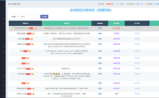The image size is (159, 98).
Task: Click shop name 心愿货源站
Action: pos(21,74)
